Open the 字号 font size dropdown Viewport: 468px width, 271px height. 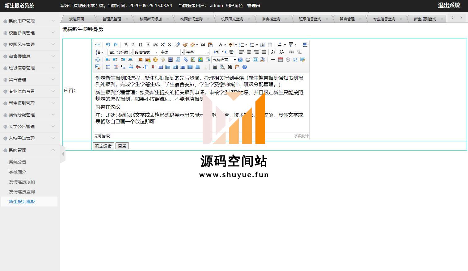tap(197, 52)
